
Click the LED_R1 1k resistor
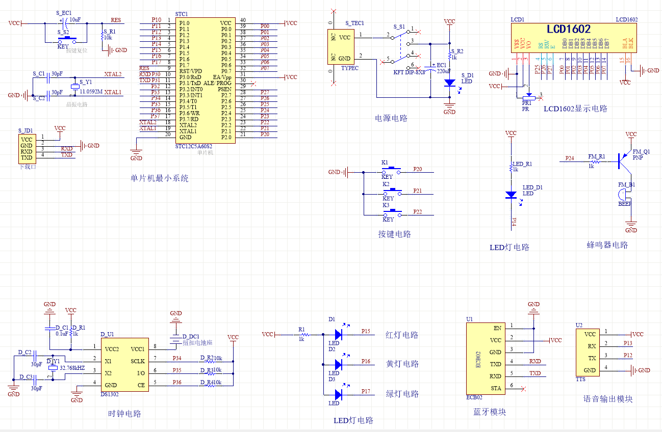(511, 167)
